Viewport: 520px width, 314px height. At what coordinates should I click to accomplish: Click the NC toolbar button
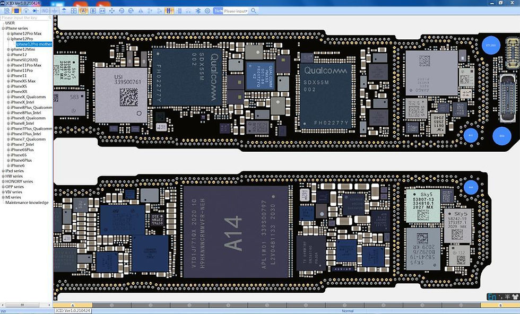click(45, 11)
